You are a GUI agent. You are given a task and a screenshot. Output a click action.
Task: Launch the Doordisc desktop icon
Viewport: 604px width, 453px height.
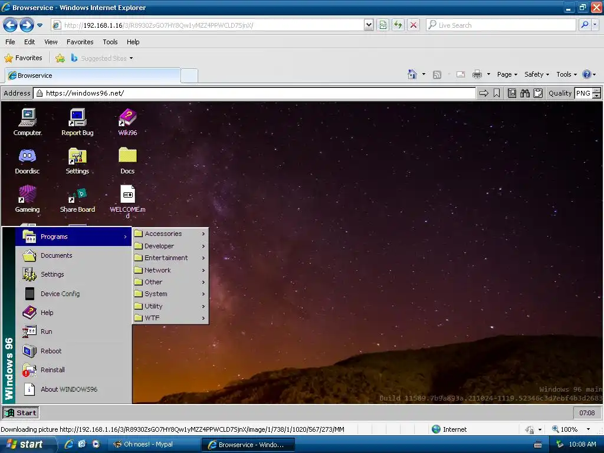27,160
